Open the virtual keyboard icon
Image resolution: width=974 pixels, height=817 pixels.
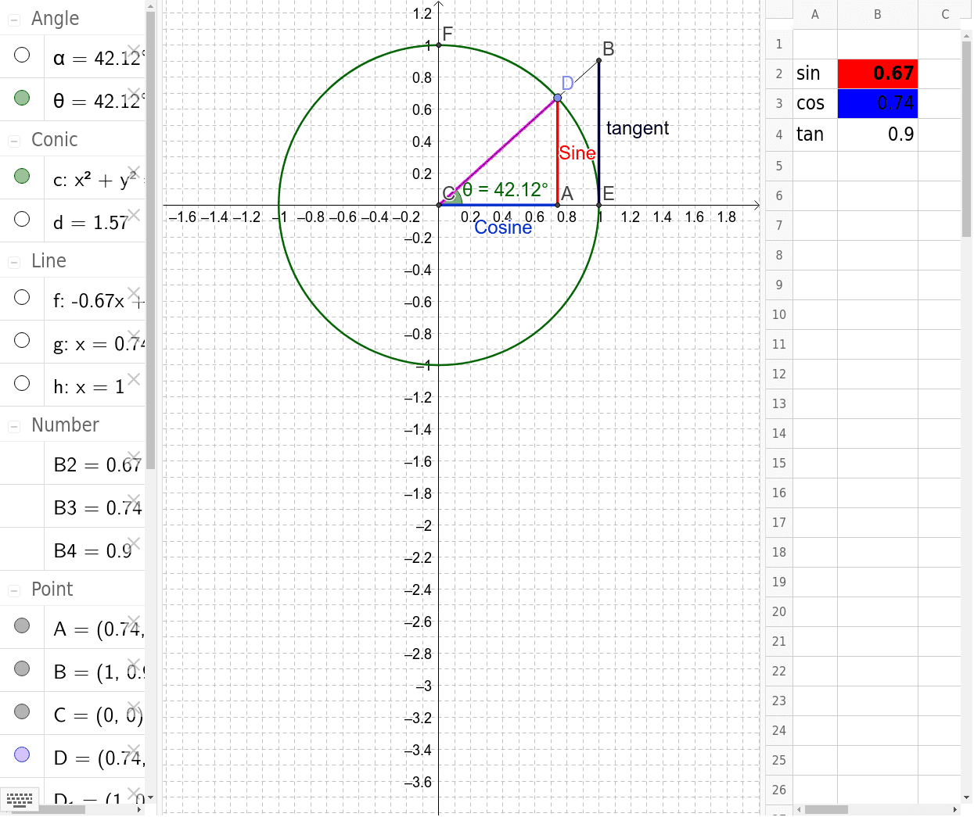pos(20,799)
